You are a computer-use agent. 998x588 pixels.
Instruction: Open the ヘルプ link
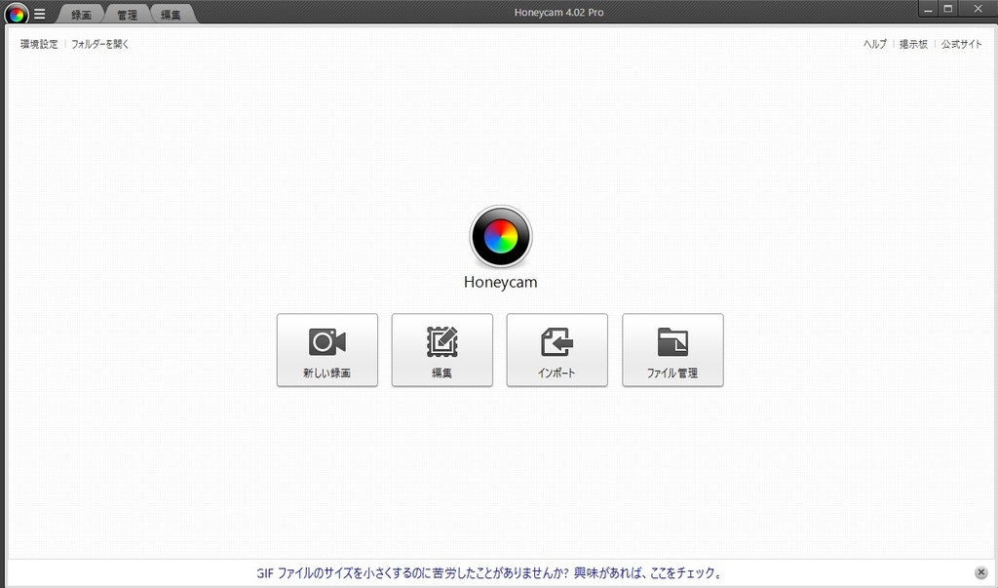[874, 44]
